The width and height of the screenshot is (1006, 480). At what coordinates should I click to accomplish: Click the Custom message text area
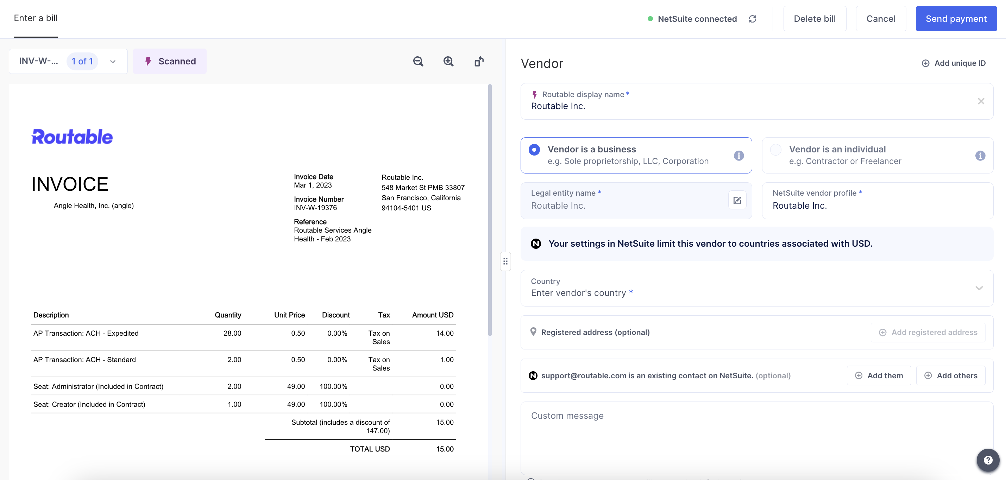(x=756, y=438)
